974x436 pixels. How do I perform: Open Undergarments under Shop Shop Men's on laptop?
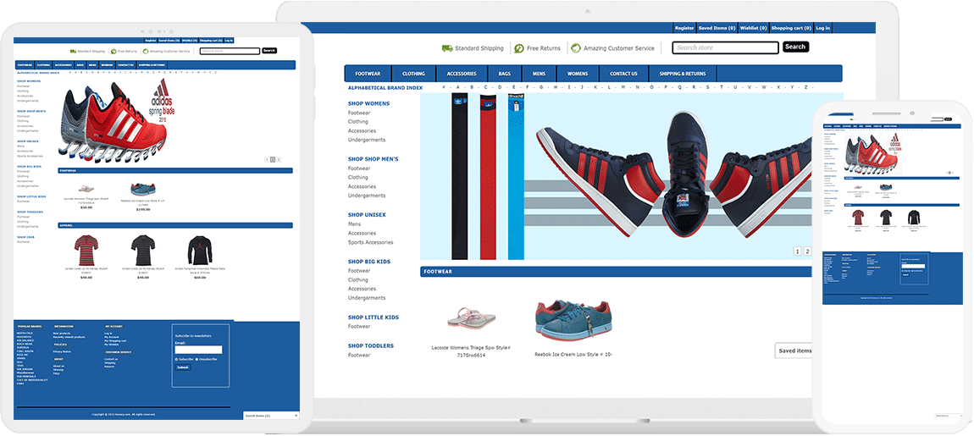pos(367,196)
